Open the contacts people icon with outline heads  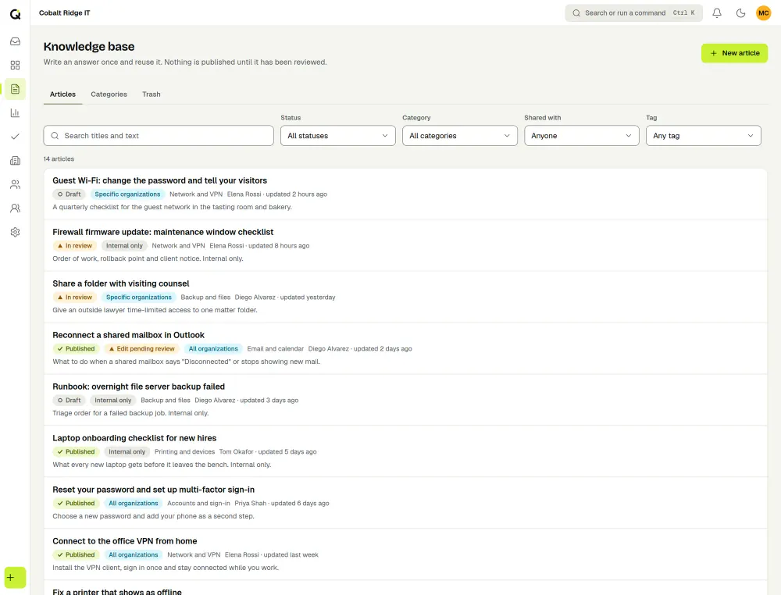pyautogui.click(x=15, y=184)
